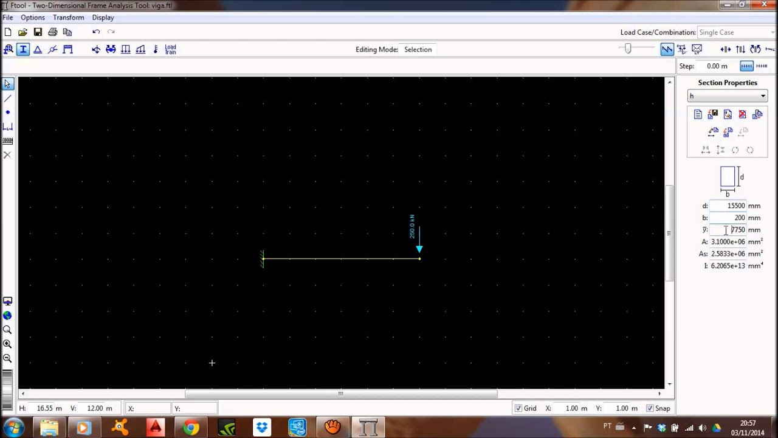
Task: Click the redraw display monitor icon
Action: click(8, 301)
